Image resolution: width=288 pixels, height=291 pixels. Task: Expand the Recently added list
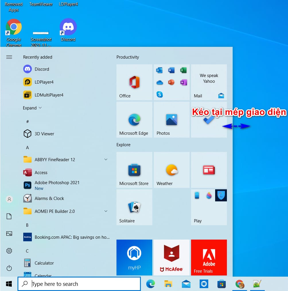click(x=32, y=108)
